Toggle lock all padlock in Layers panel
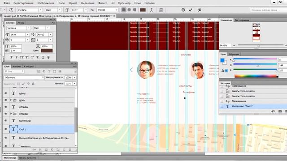The width and height of the screenshot is (287, 161). point(33,84)
